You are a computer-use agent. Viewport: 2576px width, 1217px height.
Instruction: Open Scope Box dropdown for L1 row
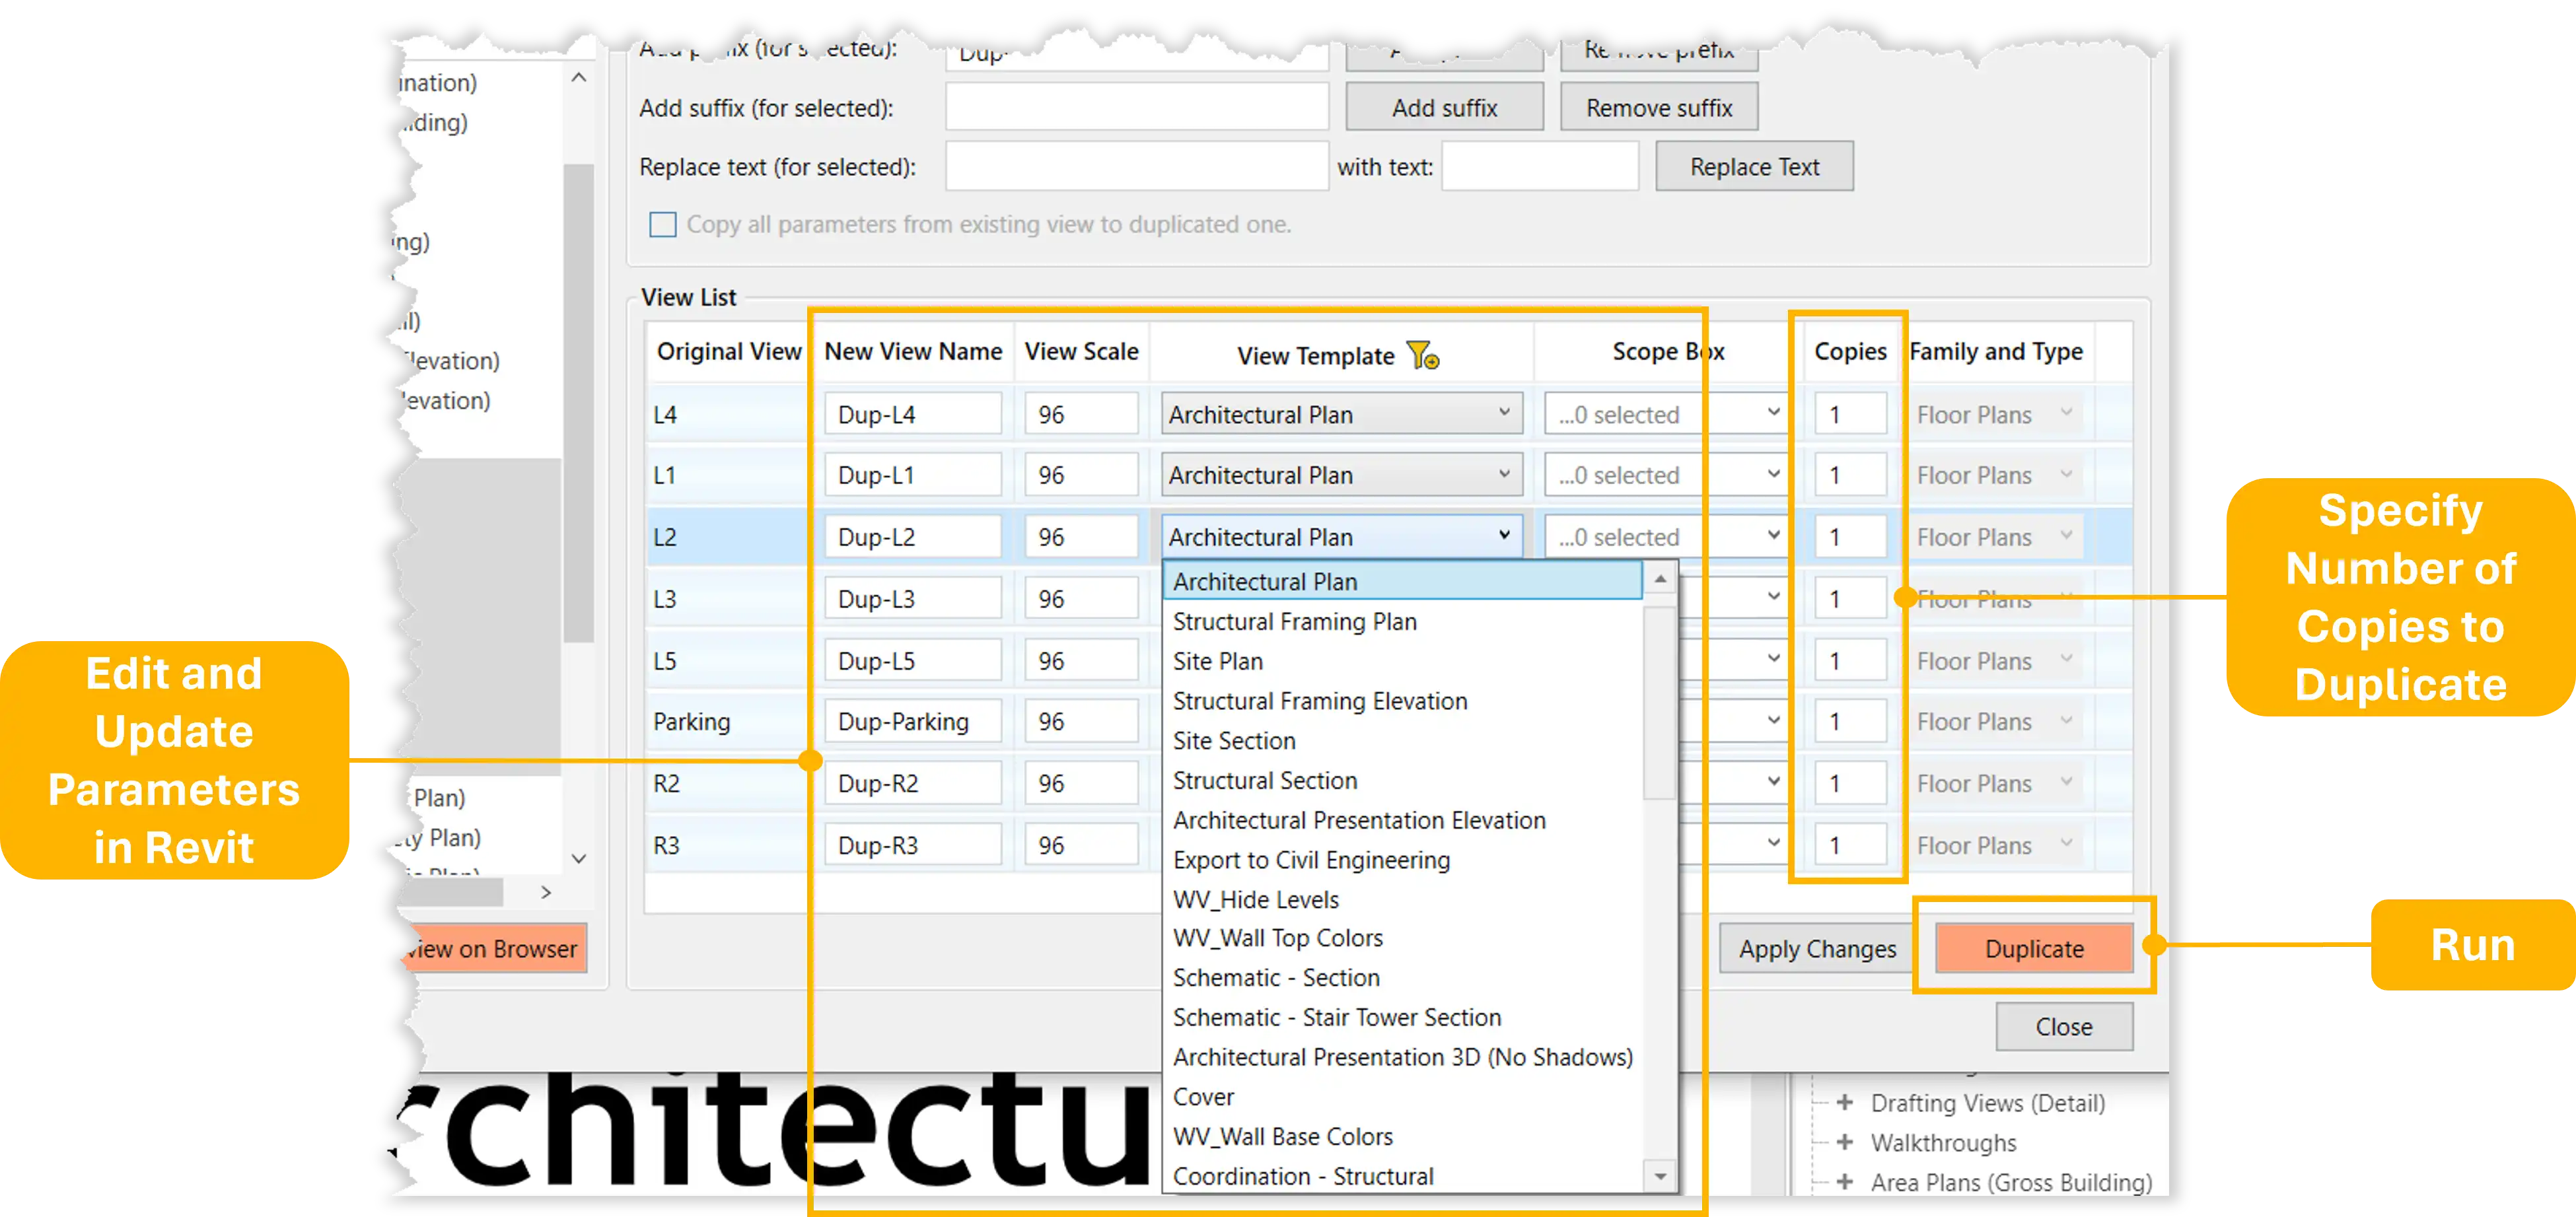1772,475
